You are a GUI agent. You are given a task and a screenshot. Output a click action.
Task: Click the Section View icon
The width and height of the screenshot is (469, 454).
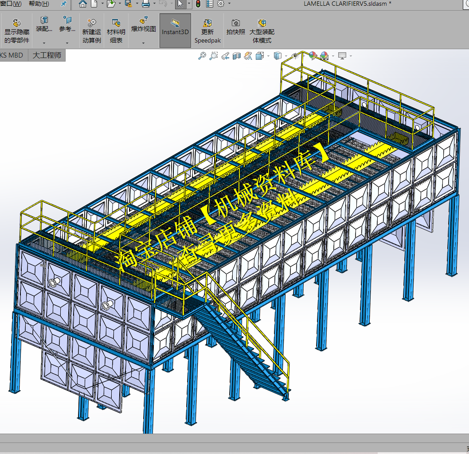click(x=237, y=56)
